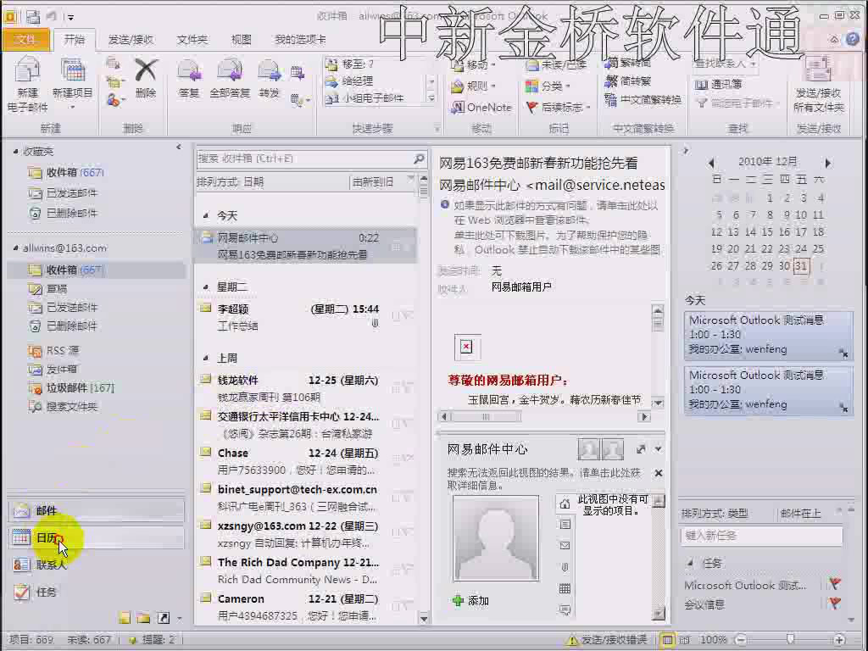This screenshot has width=868, height=651.
Task: Open the 李超颖 工作总结 email
Action: pos(304,317)
